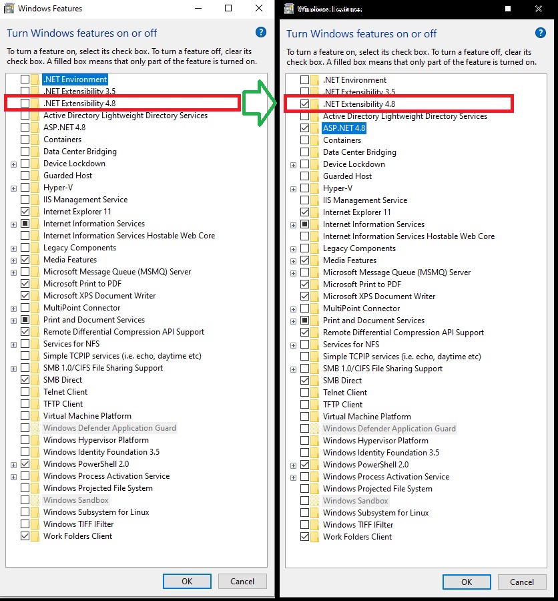
Task: Click folder icon beside Telnet Client in left window
Action: [x=35, y=392]
